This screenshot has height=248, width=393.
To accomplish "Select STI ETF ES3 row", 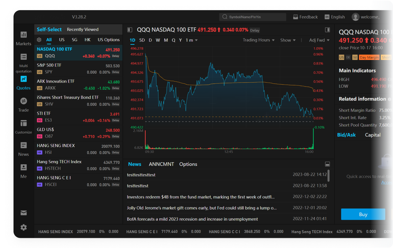I will pyautogui.click(x=78, y=117).
